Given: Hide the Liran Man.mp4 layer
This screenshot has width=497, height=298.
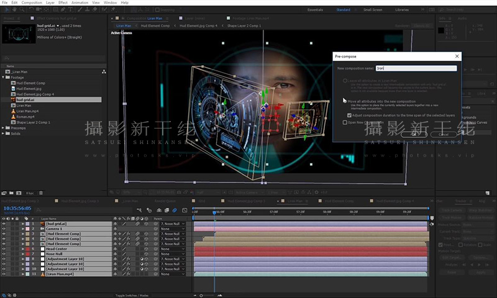Looking at the screenshot, I should 4,274.
